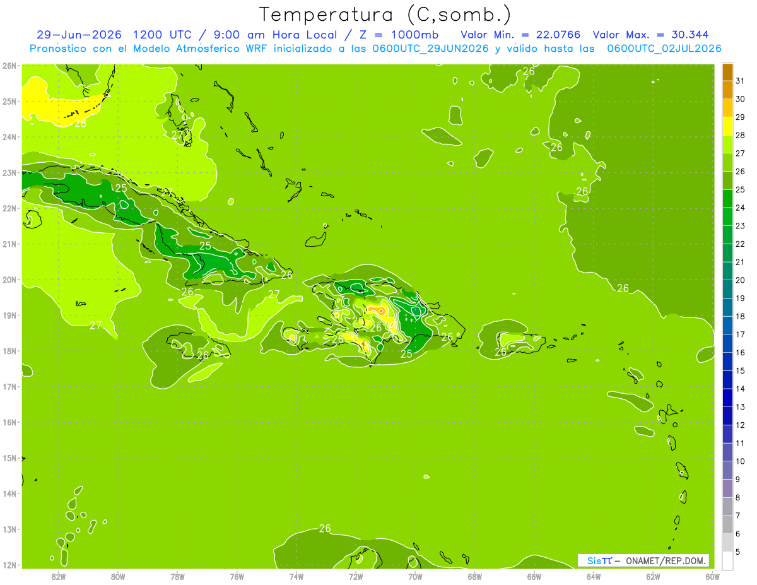Click the '72W' longitude axis label
Screen dimensions: 757x585
(x=356, y=576)
